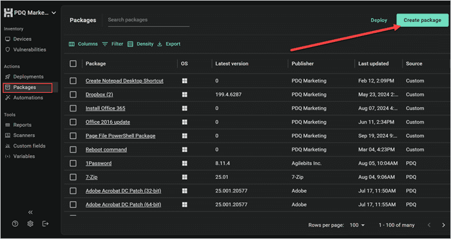Open the Create Notepad Desktop Shortcut link
The image size is (451, 239).
click(124, 81)
